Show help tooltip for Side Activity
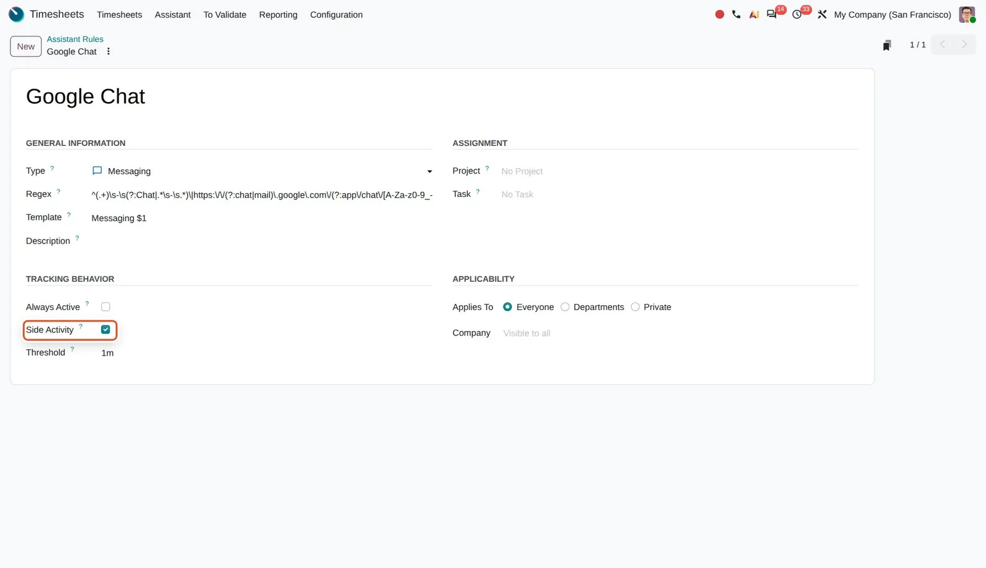The height and width of the screenshot is (568, 986). click(x=81, y=327)
